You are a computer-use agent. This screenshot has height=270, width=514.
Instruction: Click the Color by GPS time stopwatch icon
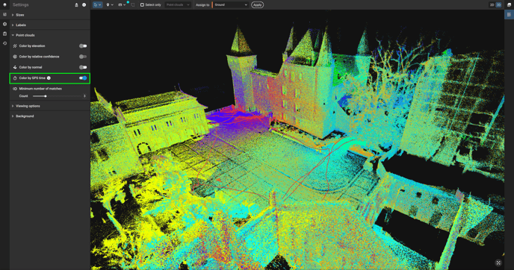tap(15, 78)
